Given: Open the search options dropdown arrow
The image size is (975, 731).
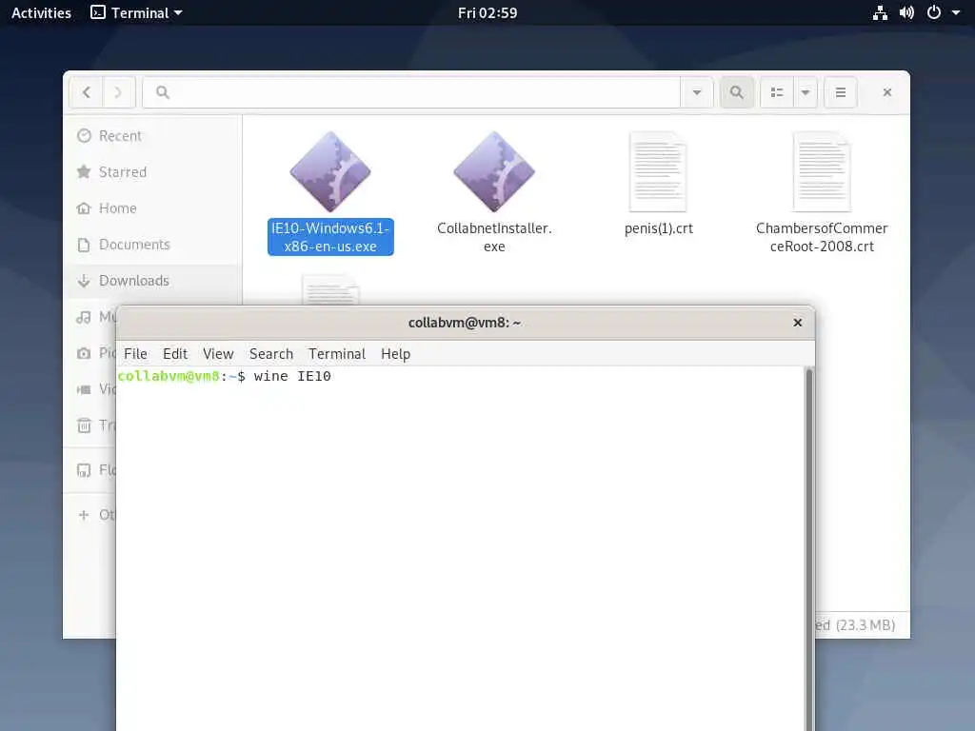Looking at the screenshot, I should point(696,92).
